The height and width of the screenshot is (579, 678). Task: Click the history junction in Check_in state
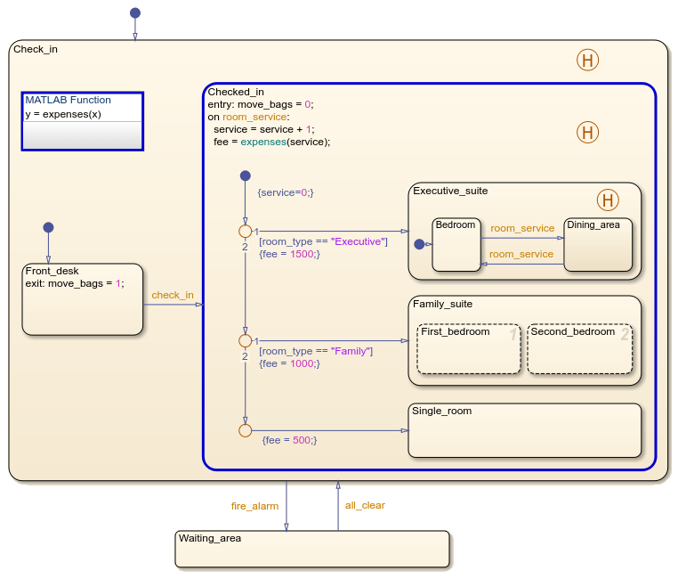[587, 61]
